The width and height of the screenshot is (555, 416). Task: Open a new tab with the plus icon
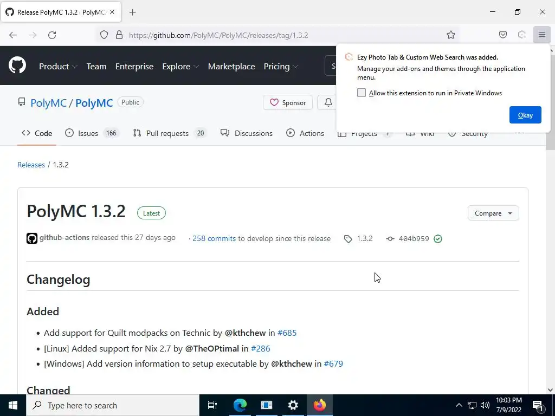(x=132, y=12)
